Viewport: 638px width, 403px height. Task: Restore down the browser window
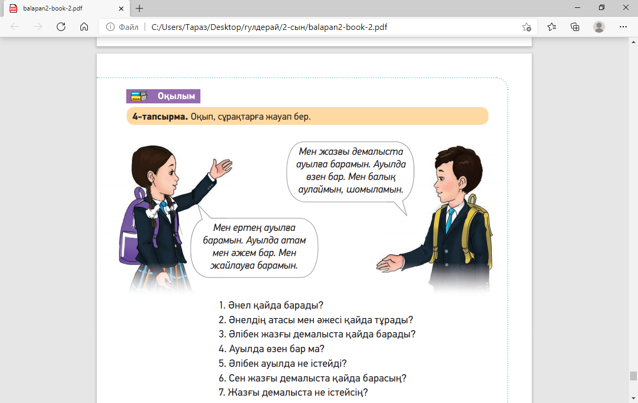601,8
